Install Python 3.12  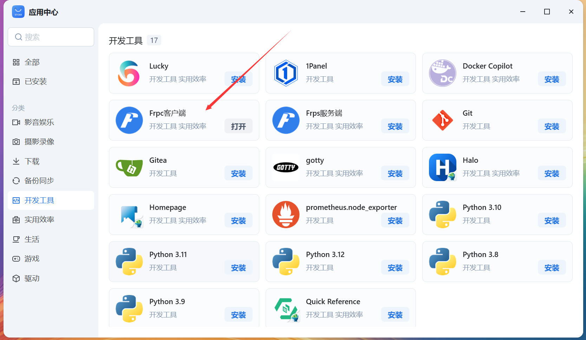coord(395,268)
